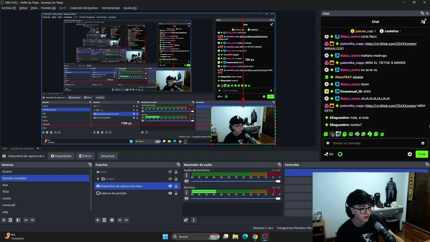Open Herramientas menu
Screen dimensions: 430x242
pos(111,8)
